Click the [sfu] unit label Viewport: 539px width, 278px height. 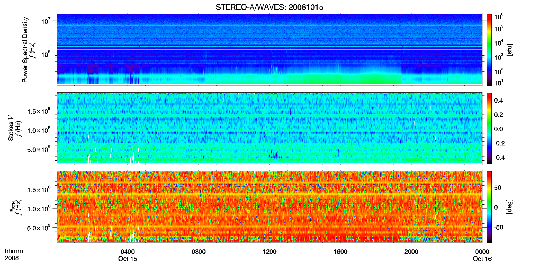point(510,50)
